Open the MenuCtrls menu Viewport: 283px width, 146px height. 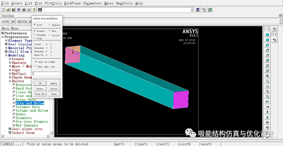[x=124, y=3]
